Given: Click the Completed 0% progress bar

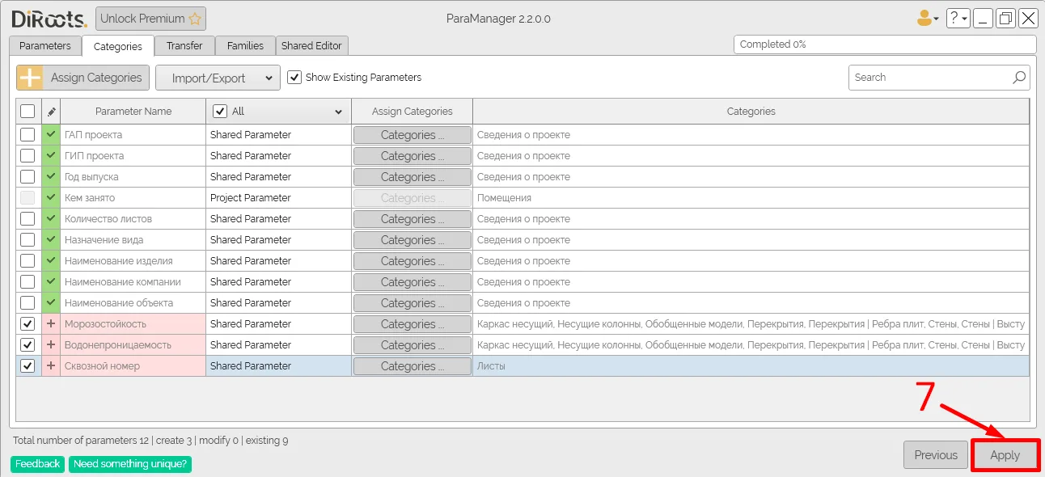Looking at the screenshot, I should (884, 44).
